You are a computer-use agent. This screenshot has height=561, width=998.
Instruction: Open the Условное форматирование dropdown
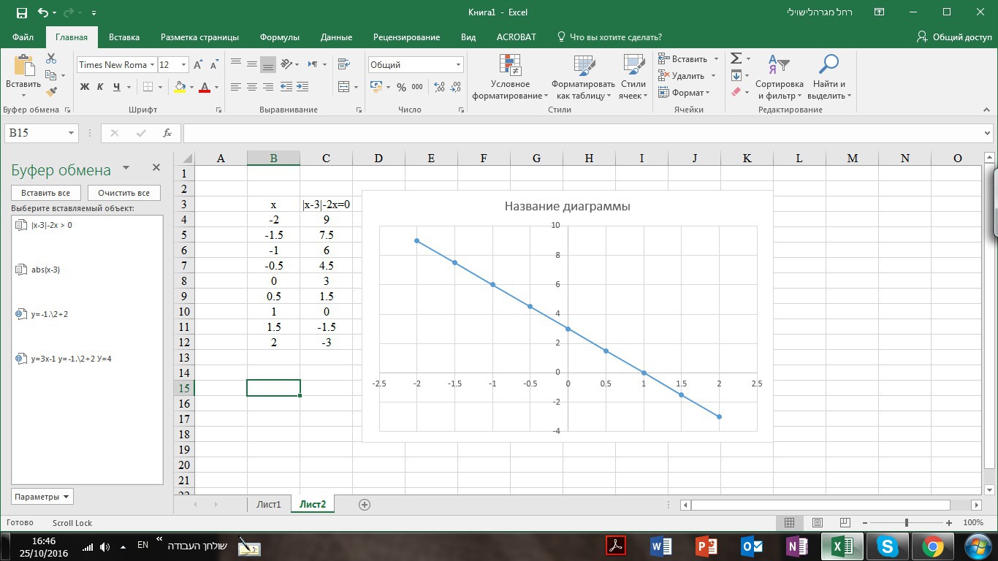tap(510, 77)
